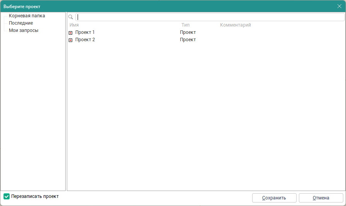Sort by the Имя column header
The image size is (346, 206).
(x=74, y=25)
